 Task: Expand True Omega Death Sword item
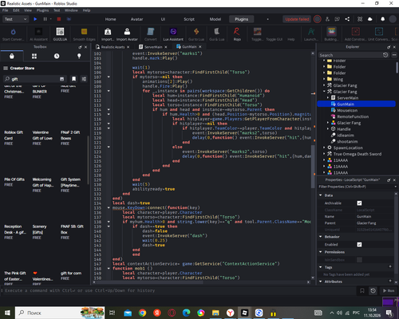pyautogui.click(x=324, y=154)
